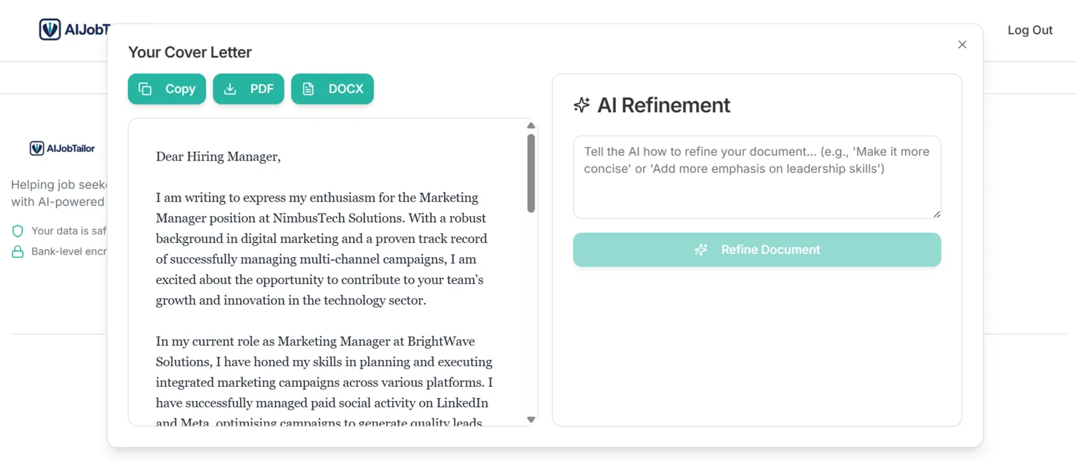Click the download icon on the PDF button
The image size is (1076, 462).
click(x=230, y=89)
